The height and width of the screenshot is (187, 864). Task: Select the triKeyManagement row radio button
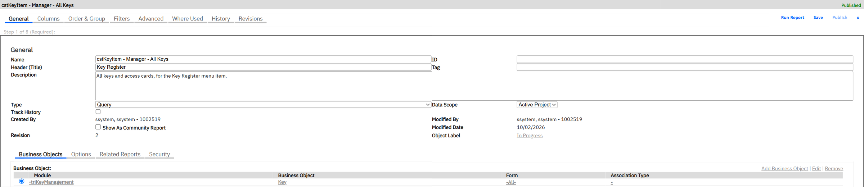pyautogui.click(x=22, y=181)
